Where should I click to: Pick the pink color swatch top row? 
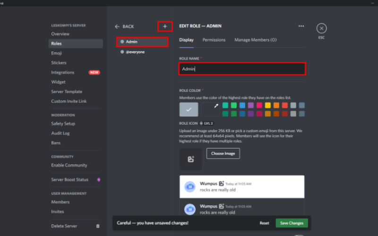259,105
